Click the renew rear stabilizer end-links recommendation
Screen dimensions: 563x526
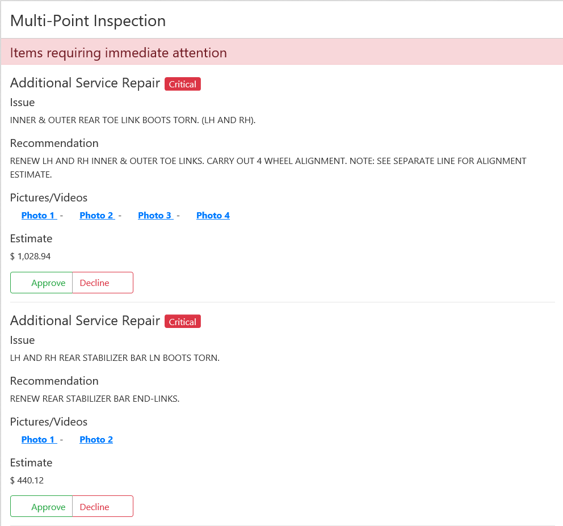pos(95,399)
